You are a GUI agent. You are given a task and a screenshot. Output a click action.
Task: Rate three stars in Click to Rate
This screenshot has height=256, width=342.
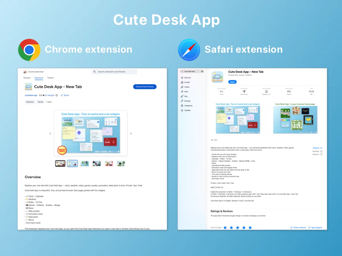click(x=238, y=228)
